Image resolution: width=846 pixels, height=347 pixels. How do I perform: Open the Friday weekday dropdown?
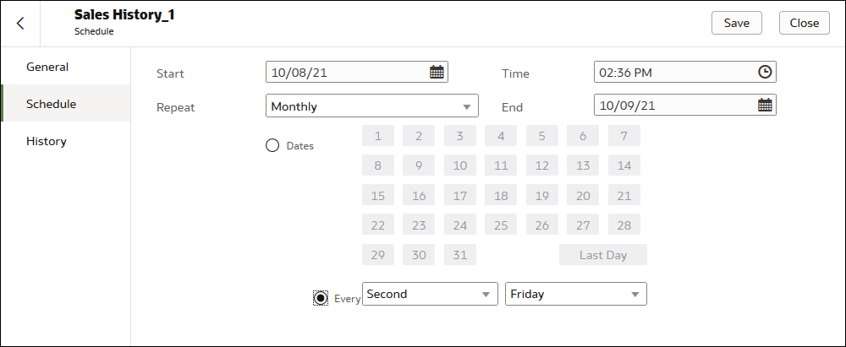tap(575, 295)
